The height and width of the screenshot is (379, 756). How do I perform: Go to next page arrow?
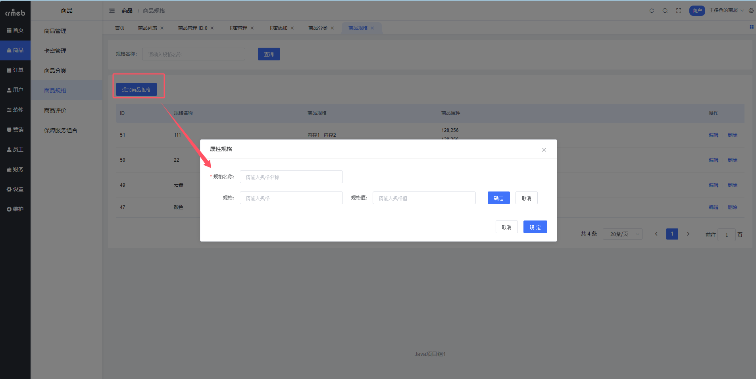(x=688, y=234)
